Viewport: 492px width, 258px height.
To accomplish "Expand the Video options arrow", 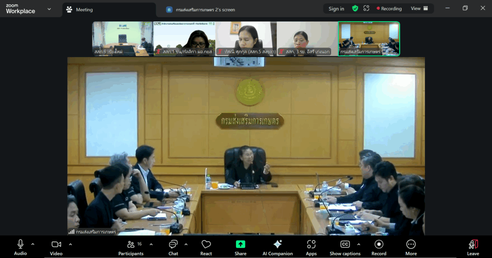I will tap(70, 244).
